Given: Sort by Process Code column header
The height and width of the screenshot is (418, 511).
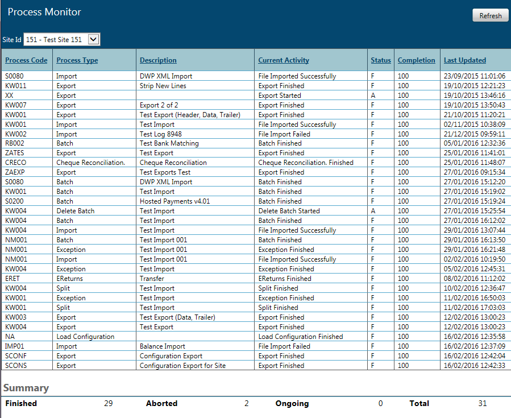Looking at the screenshot, I should tap(26, 60).
